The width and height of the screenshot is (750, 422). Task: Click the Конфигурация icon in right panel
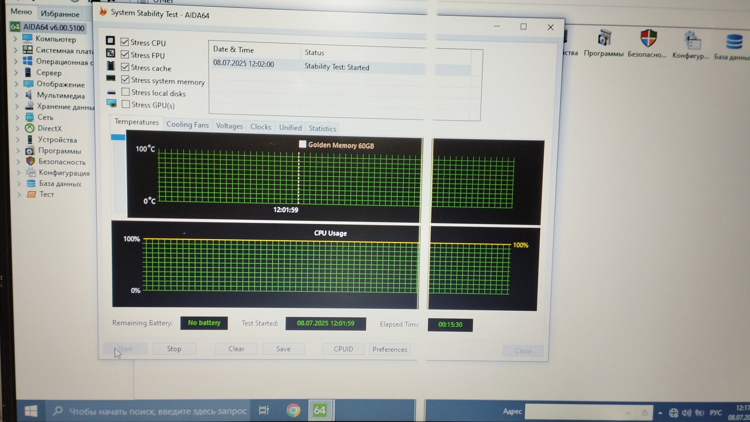tap(692, 40)
